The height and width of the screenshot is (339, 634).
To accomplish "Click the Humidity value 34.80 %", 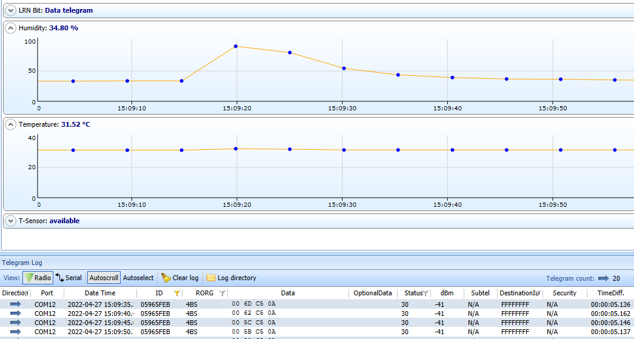I will 64,28.
